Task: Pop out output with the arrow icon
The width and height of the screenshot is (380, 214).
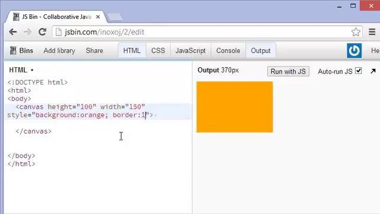Action: (x=373, y=71)
